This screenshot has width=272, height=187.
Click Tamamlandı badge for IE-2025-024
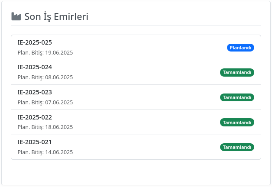pos(237,72)
